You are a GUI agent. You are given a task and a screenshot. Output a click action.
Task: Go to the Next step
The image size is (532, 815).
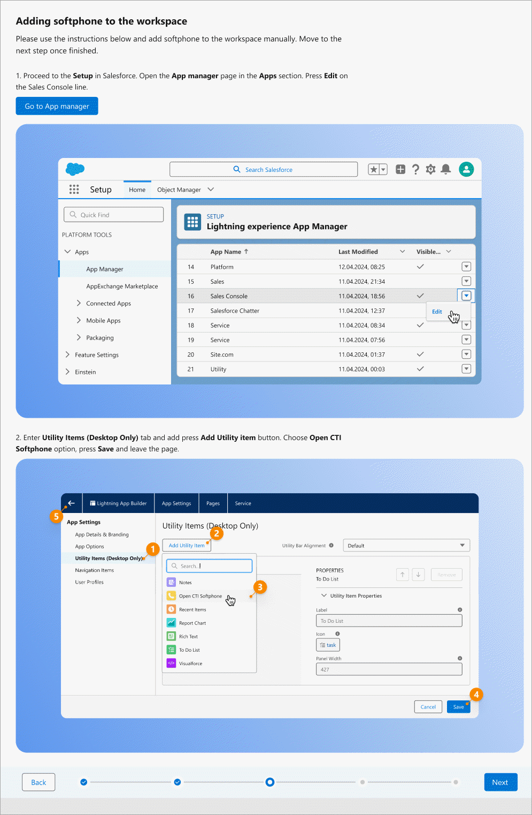click(500, 782)
